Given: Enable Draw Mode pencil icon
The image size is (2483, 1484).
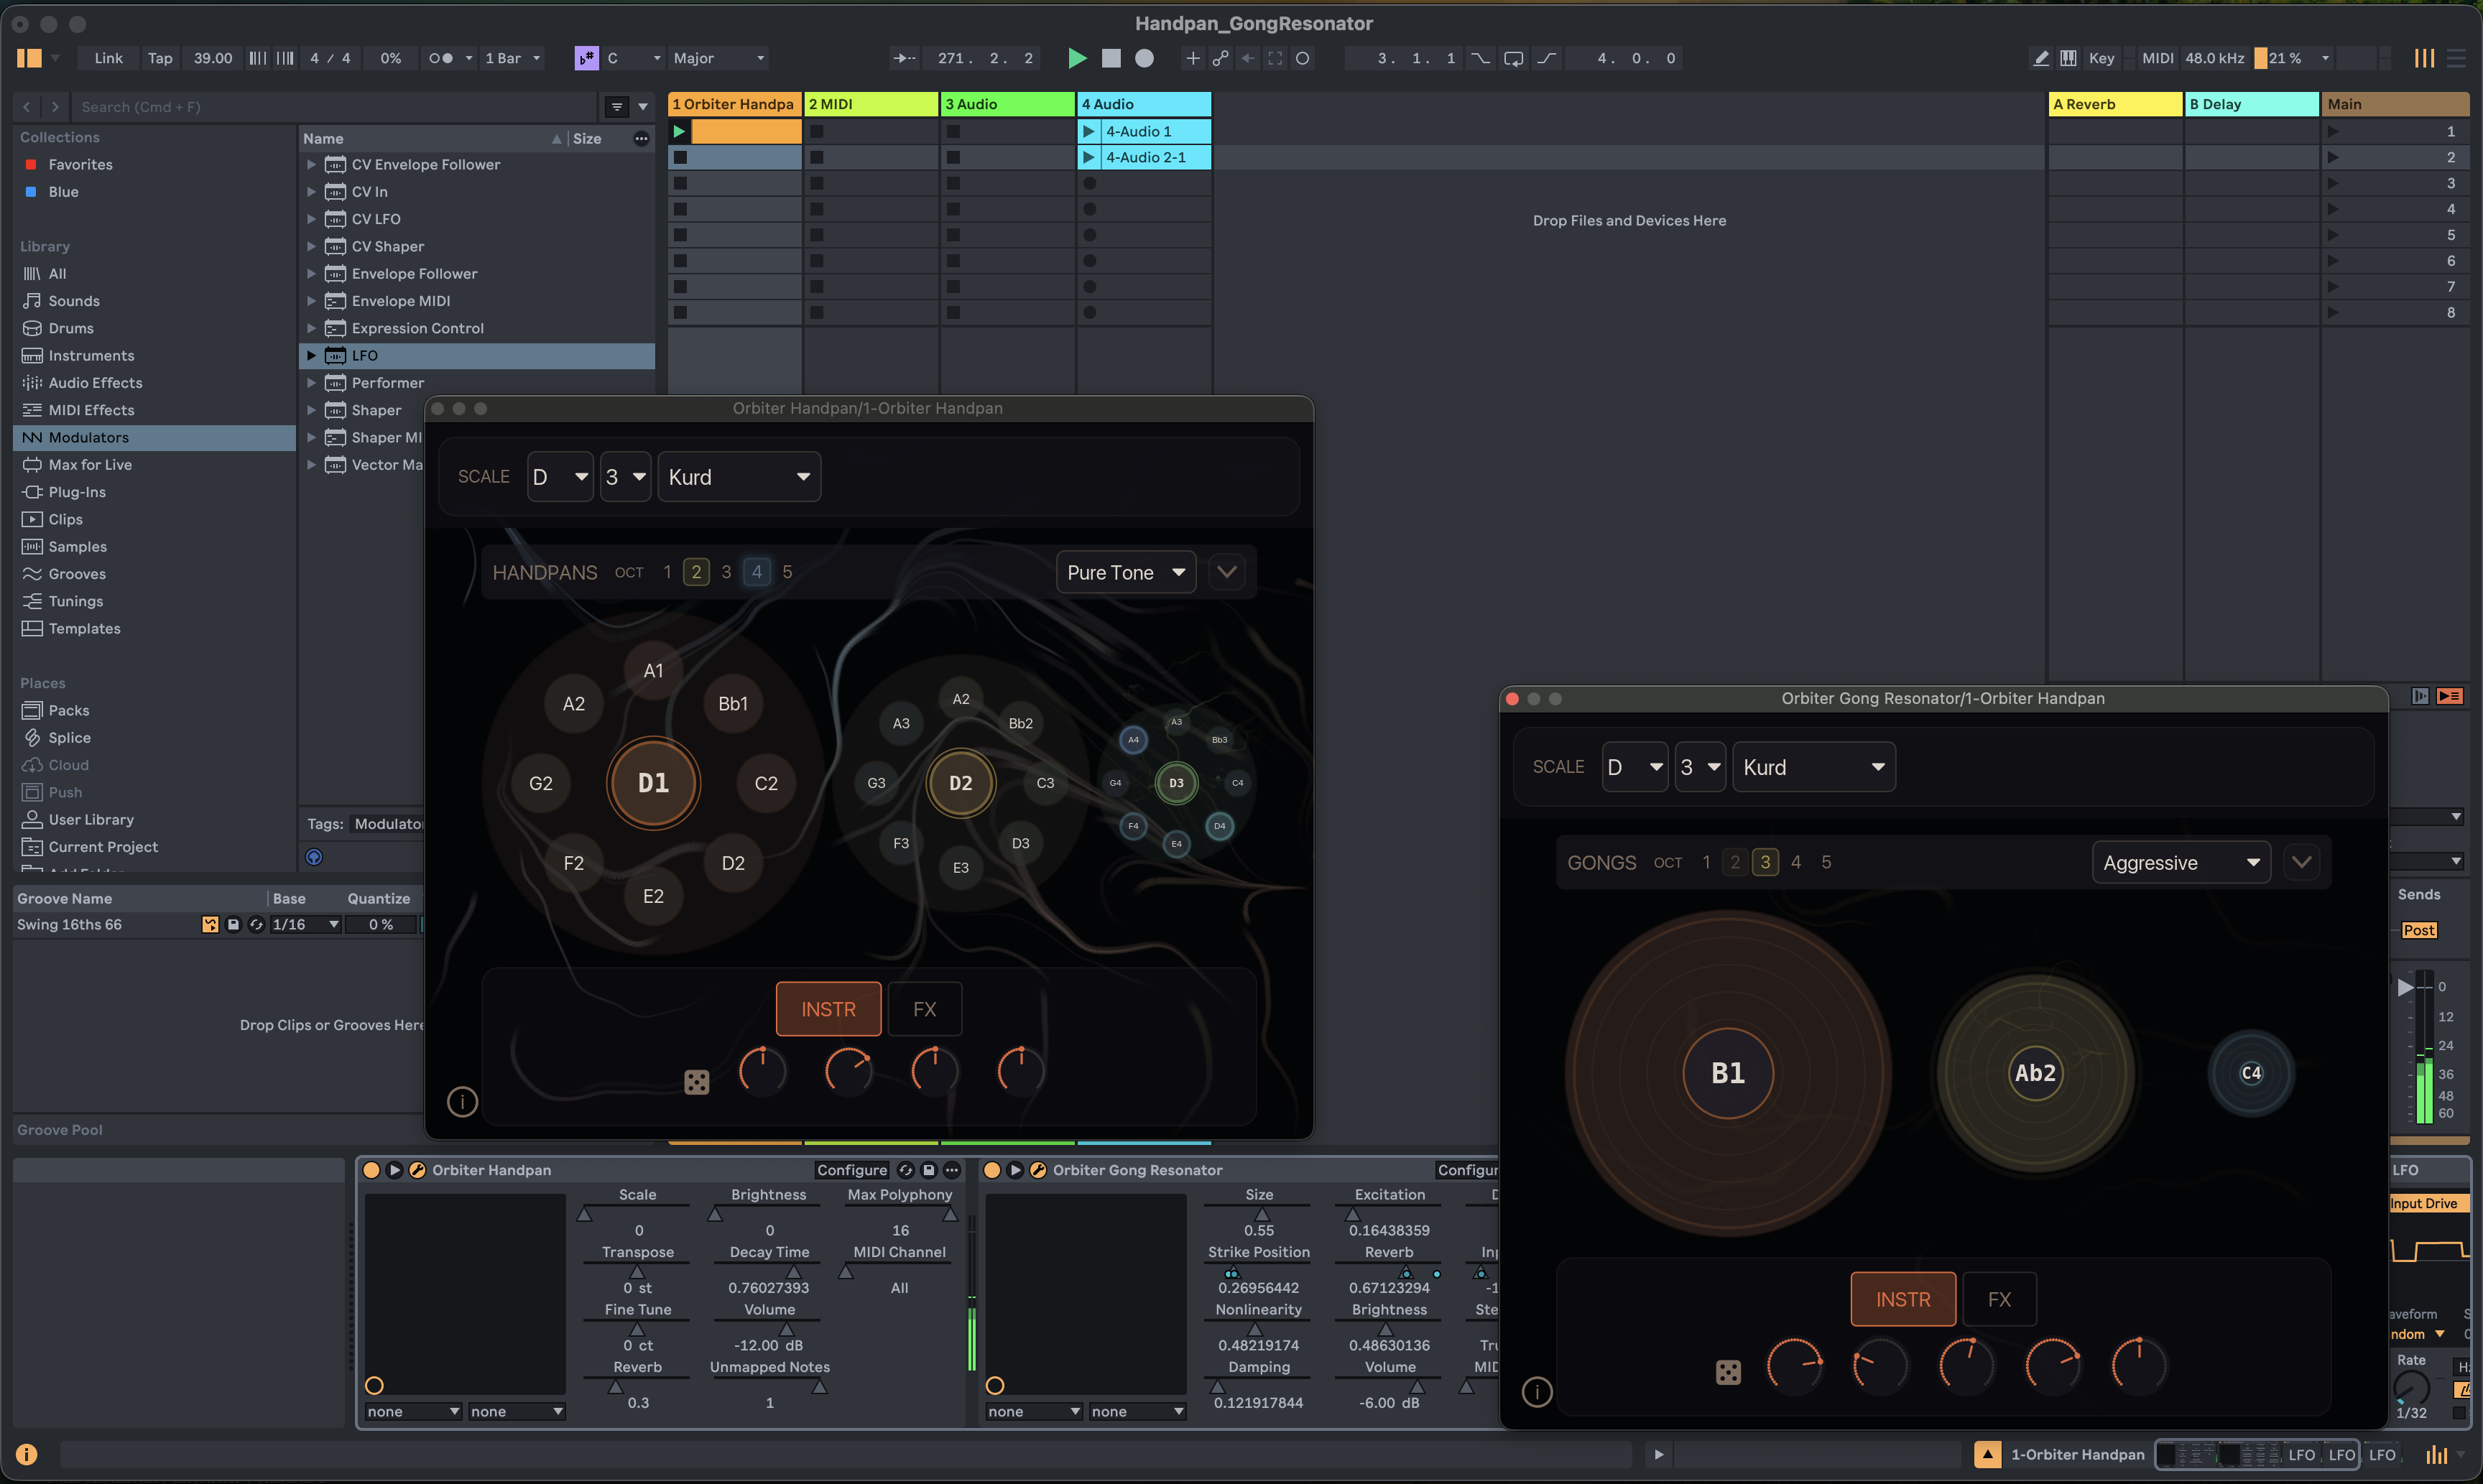Looking at the screenshot, I should coord(2041,58).
